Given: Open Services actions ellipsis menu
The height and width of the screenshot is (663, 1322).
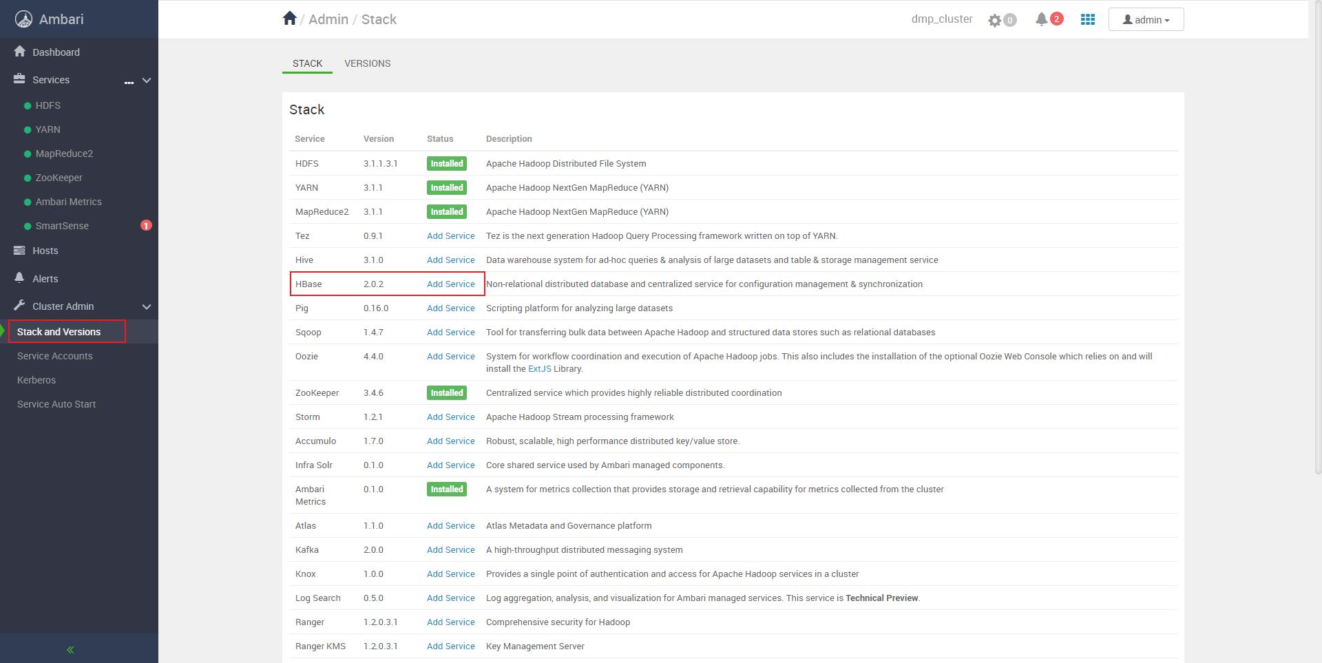Looking at the screenshot, I should 129,81.
